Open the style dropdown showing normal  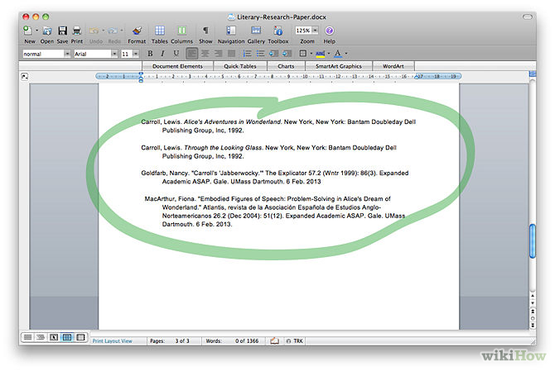[x=46, y=54]
